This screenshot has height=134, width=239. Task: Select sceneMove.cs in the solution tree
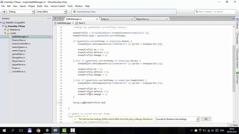click(x=19, y=71)
